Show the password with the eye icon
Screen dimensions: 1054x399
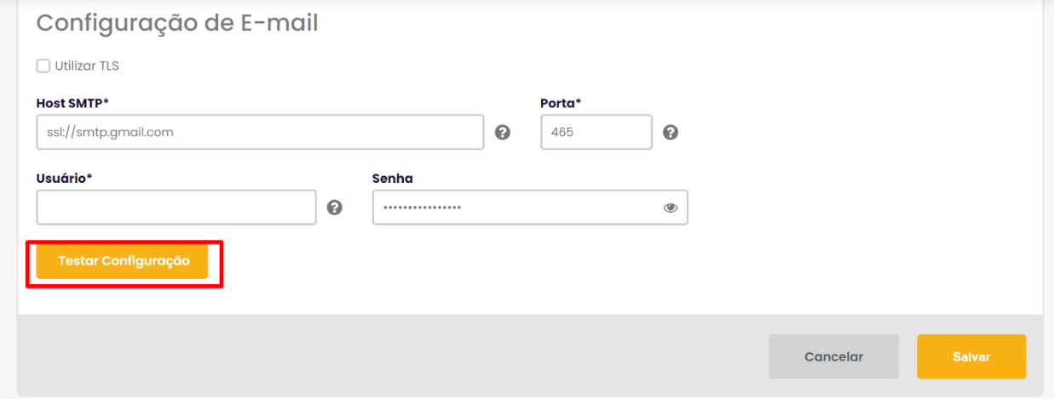(x=671, y=208)
